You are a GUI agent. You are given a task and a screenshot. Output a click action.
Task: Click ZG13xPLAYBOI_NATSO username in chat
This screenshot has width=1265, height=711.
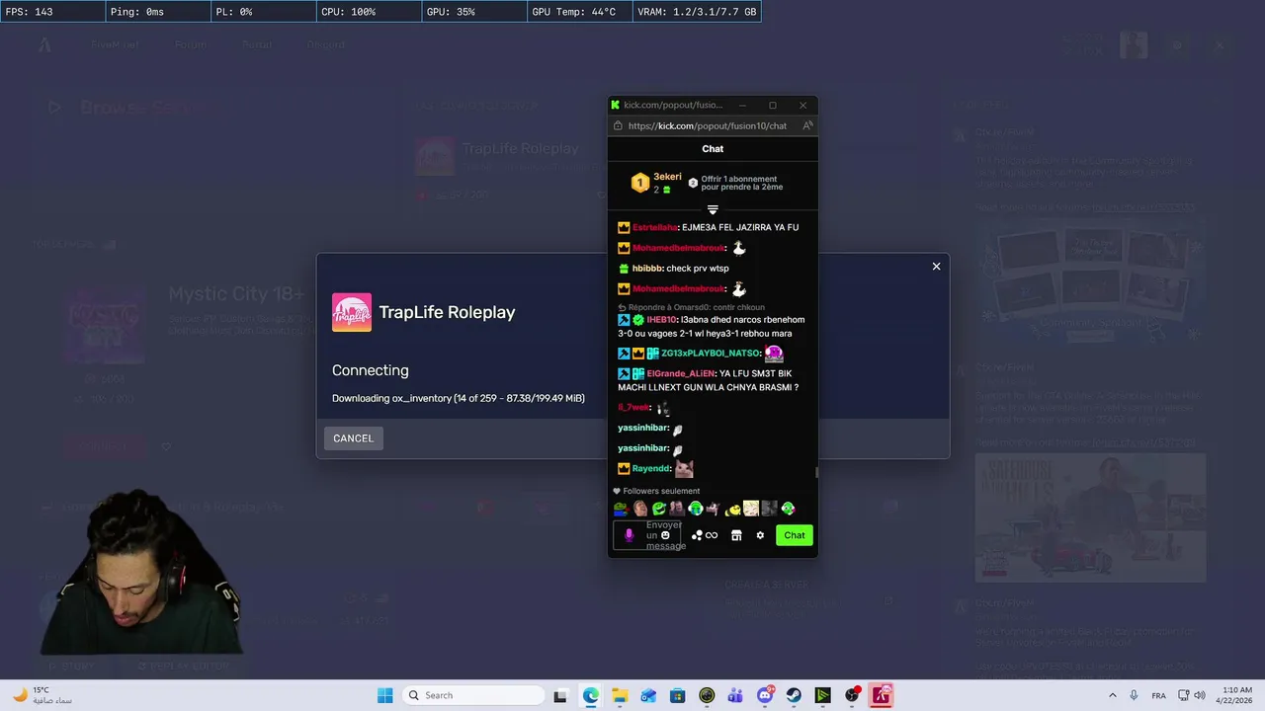(711, 354)
